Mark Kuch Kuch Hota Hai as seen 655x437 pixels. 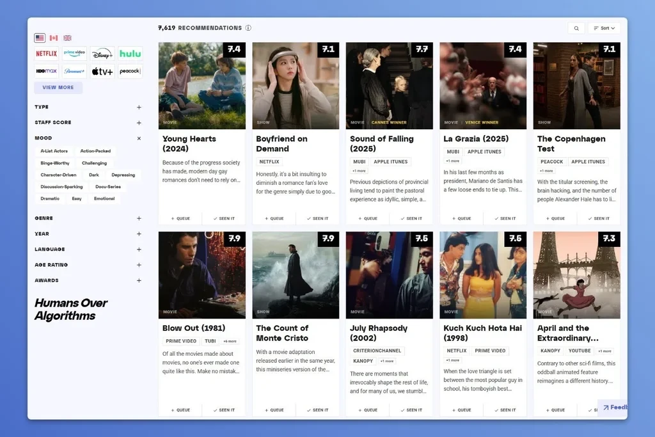coord(505,410)
